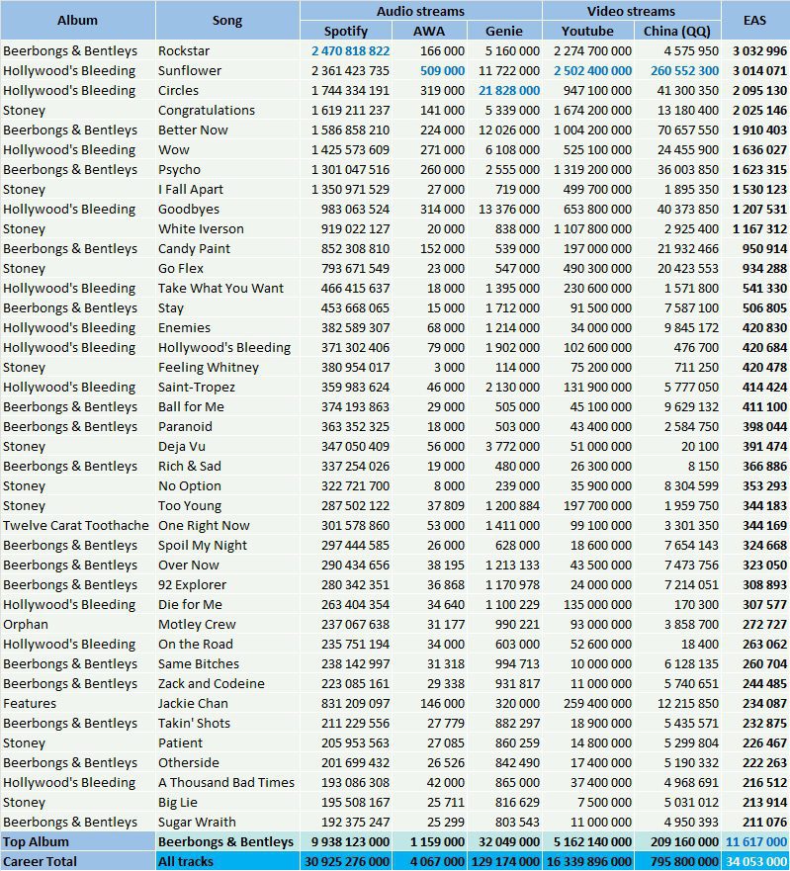Click the Otherside song cell
Viewport: 790px width, 871px height.
227,763
